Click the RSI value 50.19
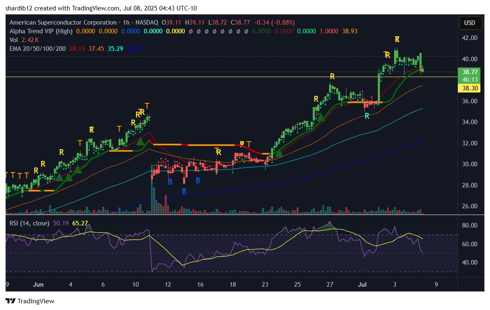Screen dimensions: 490x310 61,223
